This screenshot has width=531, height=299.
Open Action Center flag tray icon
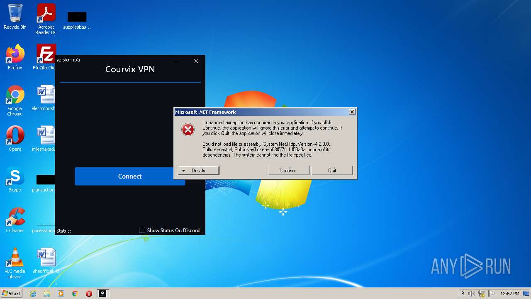[492, 294]
